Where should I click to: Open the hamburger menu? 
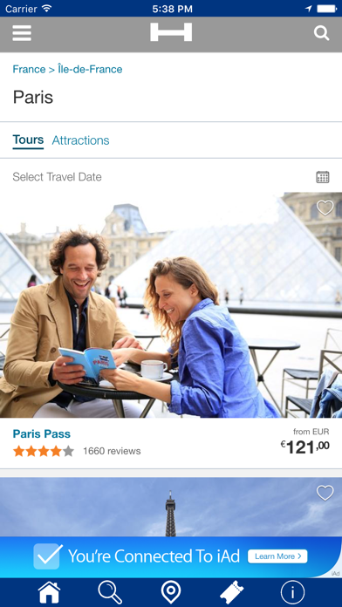coord(22,33)
